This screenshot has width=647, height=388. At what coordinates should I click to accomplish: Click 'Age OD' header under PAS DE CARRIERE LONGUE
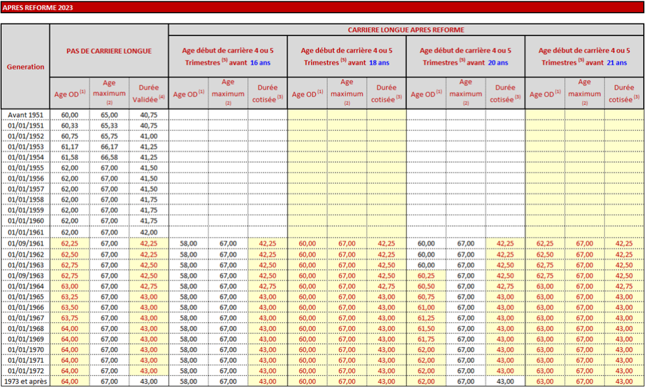point(70,94)
